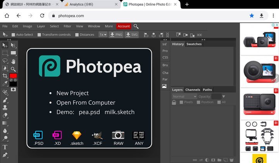This screenshot has height=163, width=279.
Task: Click the red foreground color swatch
Action: (x=13, y=75)
